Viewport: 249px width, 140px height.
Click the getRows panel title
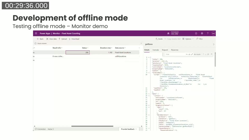(149, 44)
